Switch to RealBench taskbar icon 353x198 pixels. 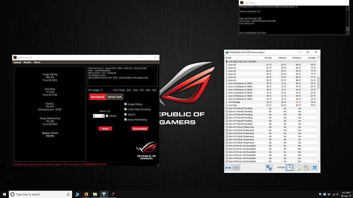coord(113,194)
